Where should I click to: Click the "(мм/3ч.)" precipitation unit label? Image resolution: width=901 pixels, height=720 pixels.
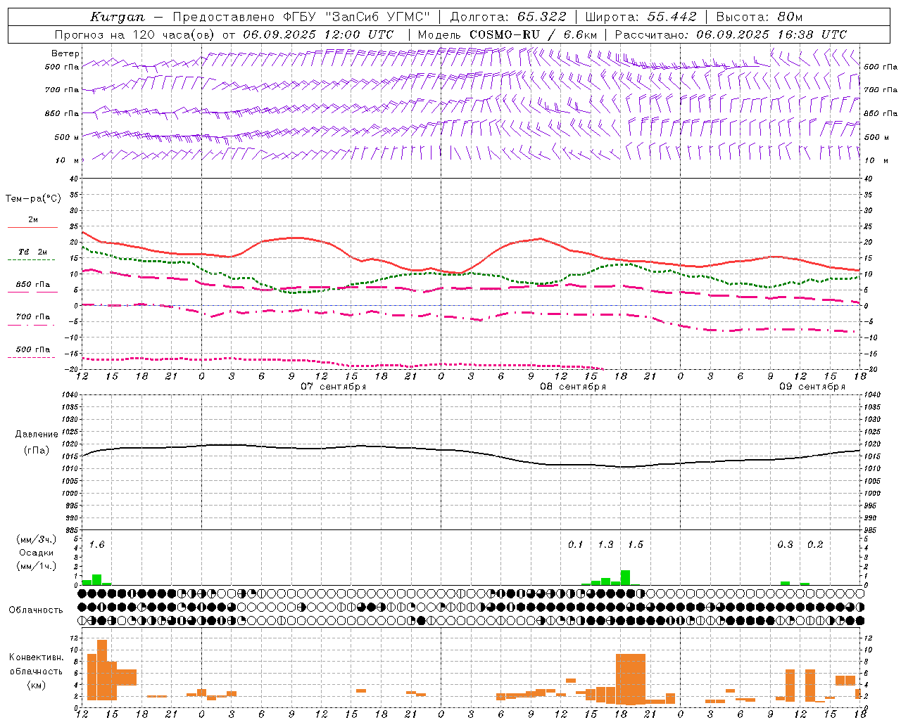37,539
